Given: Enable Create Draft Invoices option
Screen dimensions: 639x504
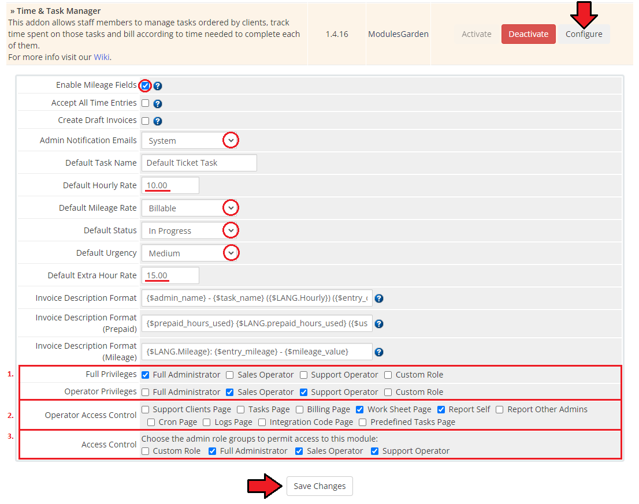Looking at the screenshot, I should click(146, 121).
